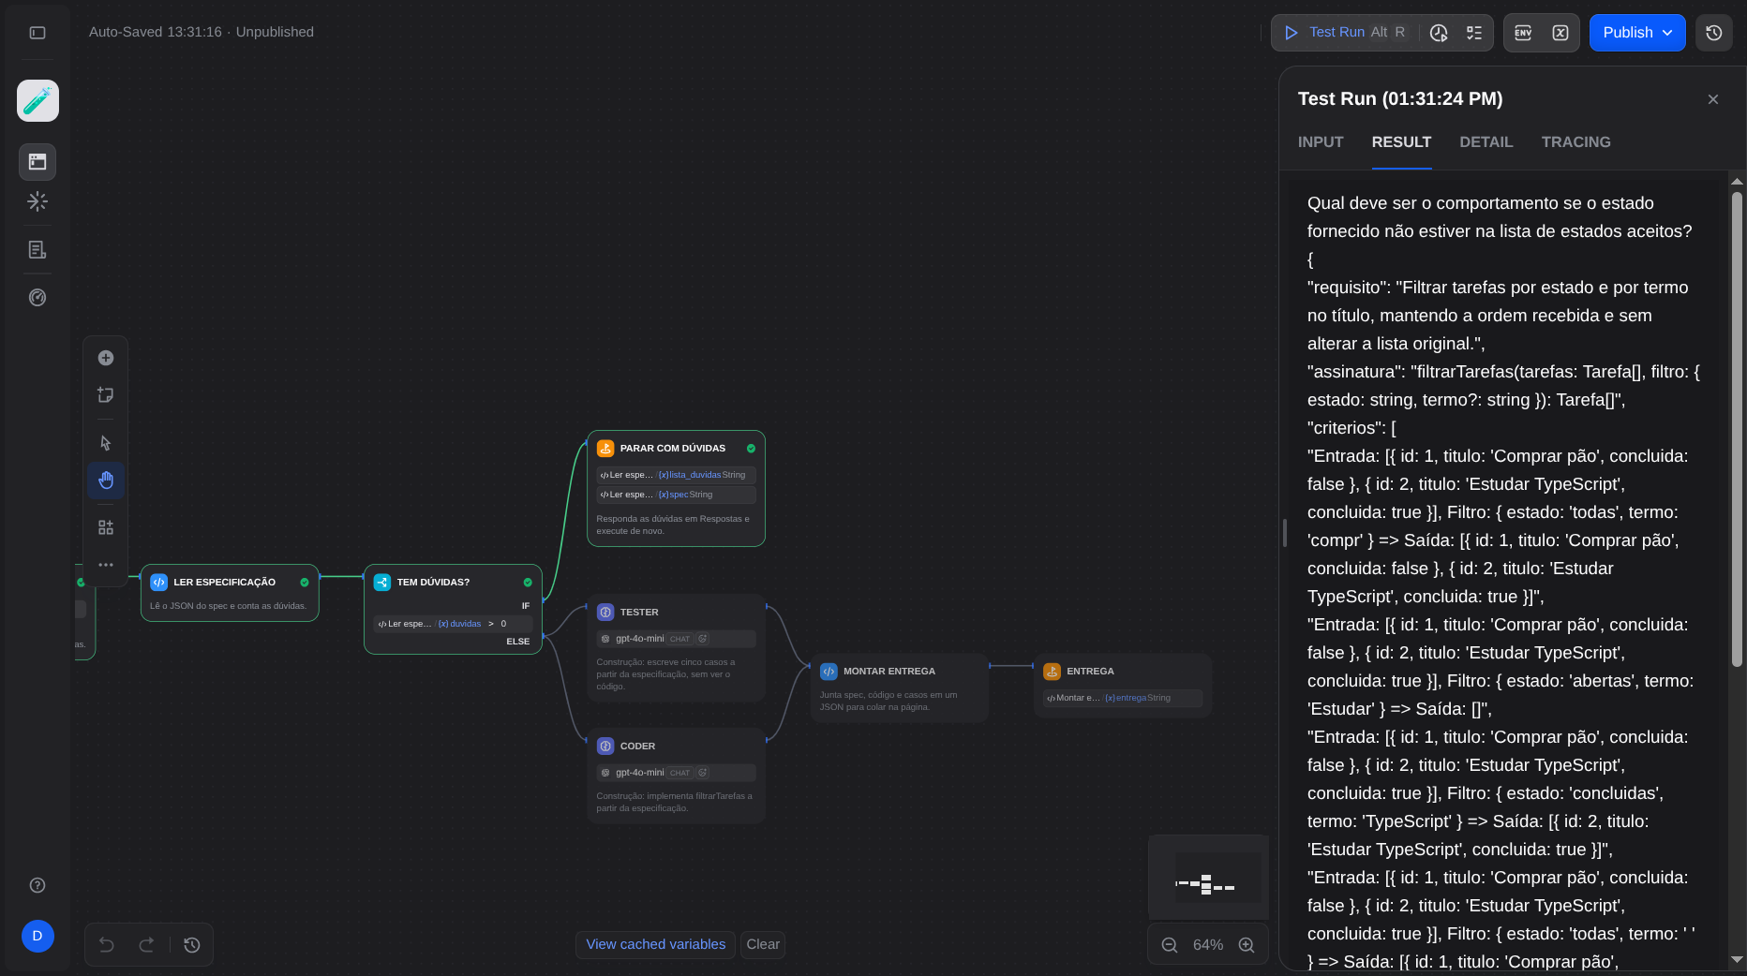The height and width of the screenshot is (976, 1747).
Task: Open the user avatar D
Action: point(37,936)
